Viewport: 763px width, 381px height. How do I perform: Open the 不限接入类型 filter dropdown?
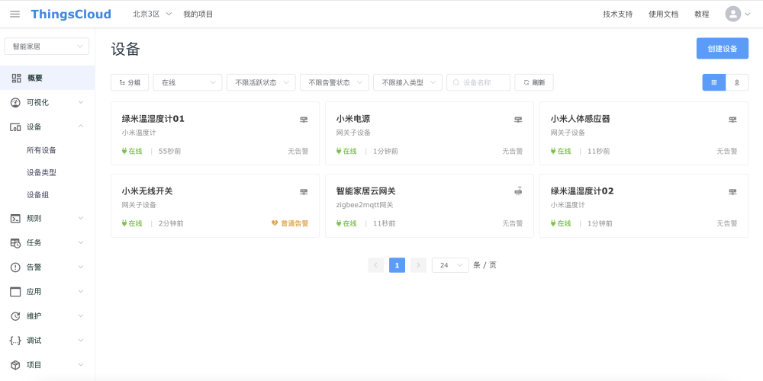click(x=407, y=82)
